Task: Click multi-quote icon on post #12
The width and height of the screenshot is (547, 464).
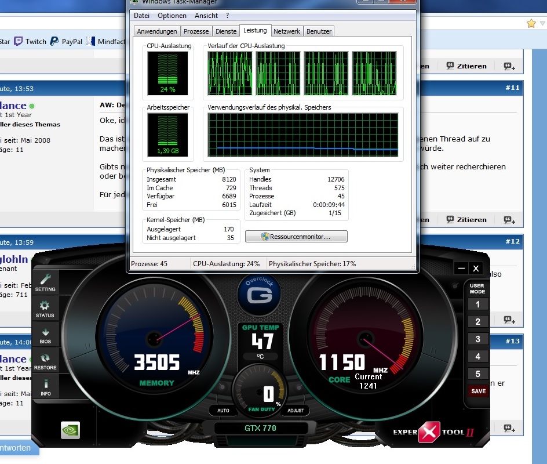Action: tap(509, 320)
